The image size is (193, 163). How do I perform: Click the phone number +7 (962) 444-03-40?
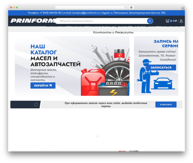click(x=50, y=13)
